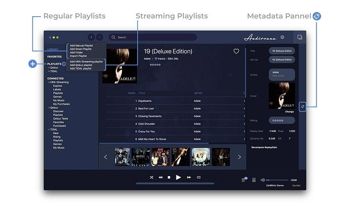Viewport: 350px width, 207px height.
Task: Edit the Artists field showing Adele
Action: (282, 74)
